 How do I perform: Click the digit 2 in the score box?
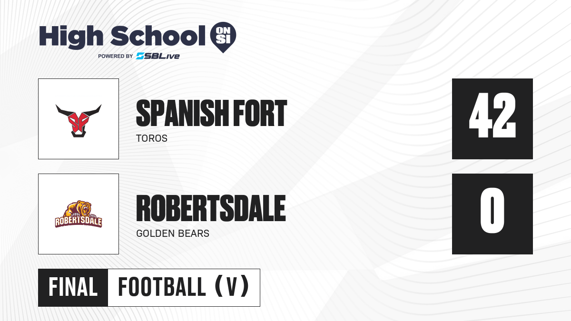pyautogui.click(x=505, y=115)
